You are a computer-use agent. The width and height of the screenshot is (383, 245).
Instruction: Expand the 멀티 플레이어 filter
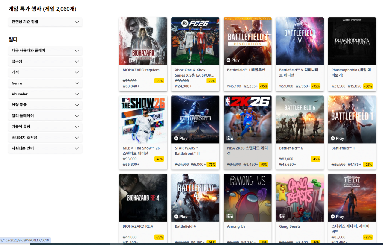coord(45,116)
